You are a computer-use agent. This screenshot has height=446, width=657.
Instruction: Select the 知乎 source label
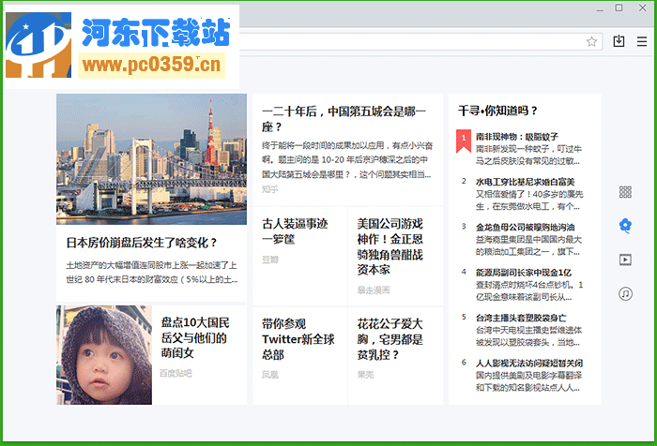270,189
